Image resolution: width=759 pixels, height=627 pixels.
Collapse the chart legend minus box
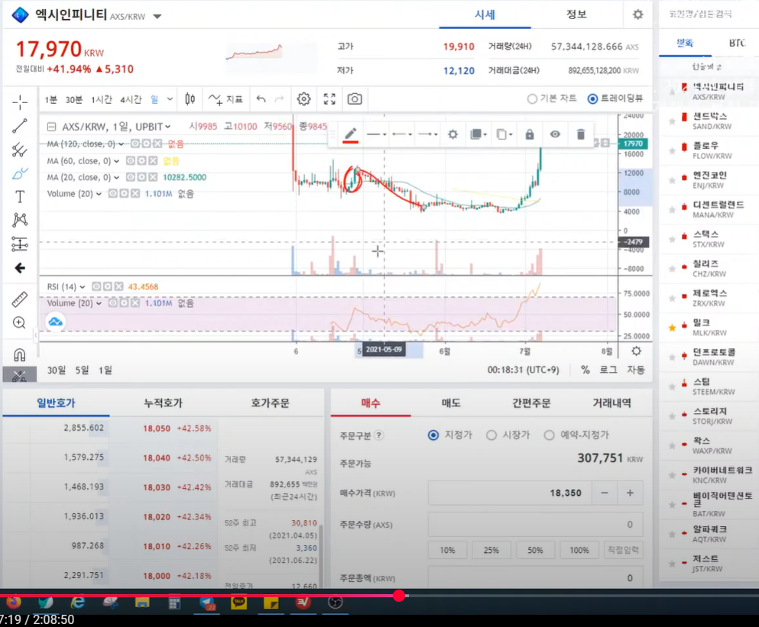(51, 127)
